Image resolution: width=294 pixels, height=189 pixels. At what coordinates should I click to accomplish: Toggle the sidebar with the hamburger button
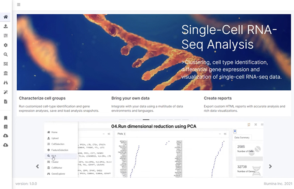pos(19,5)
